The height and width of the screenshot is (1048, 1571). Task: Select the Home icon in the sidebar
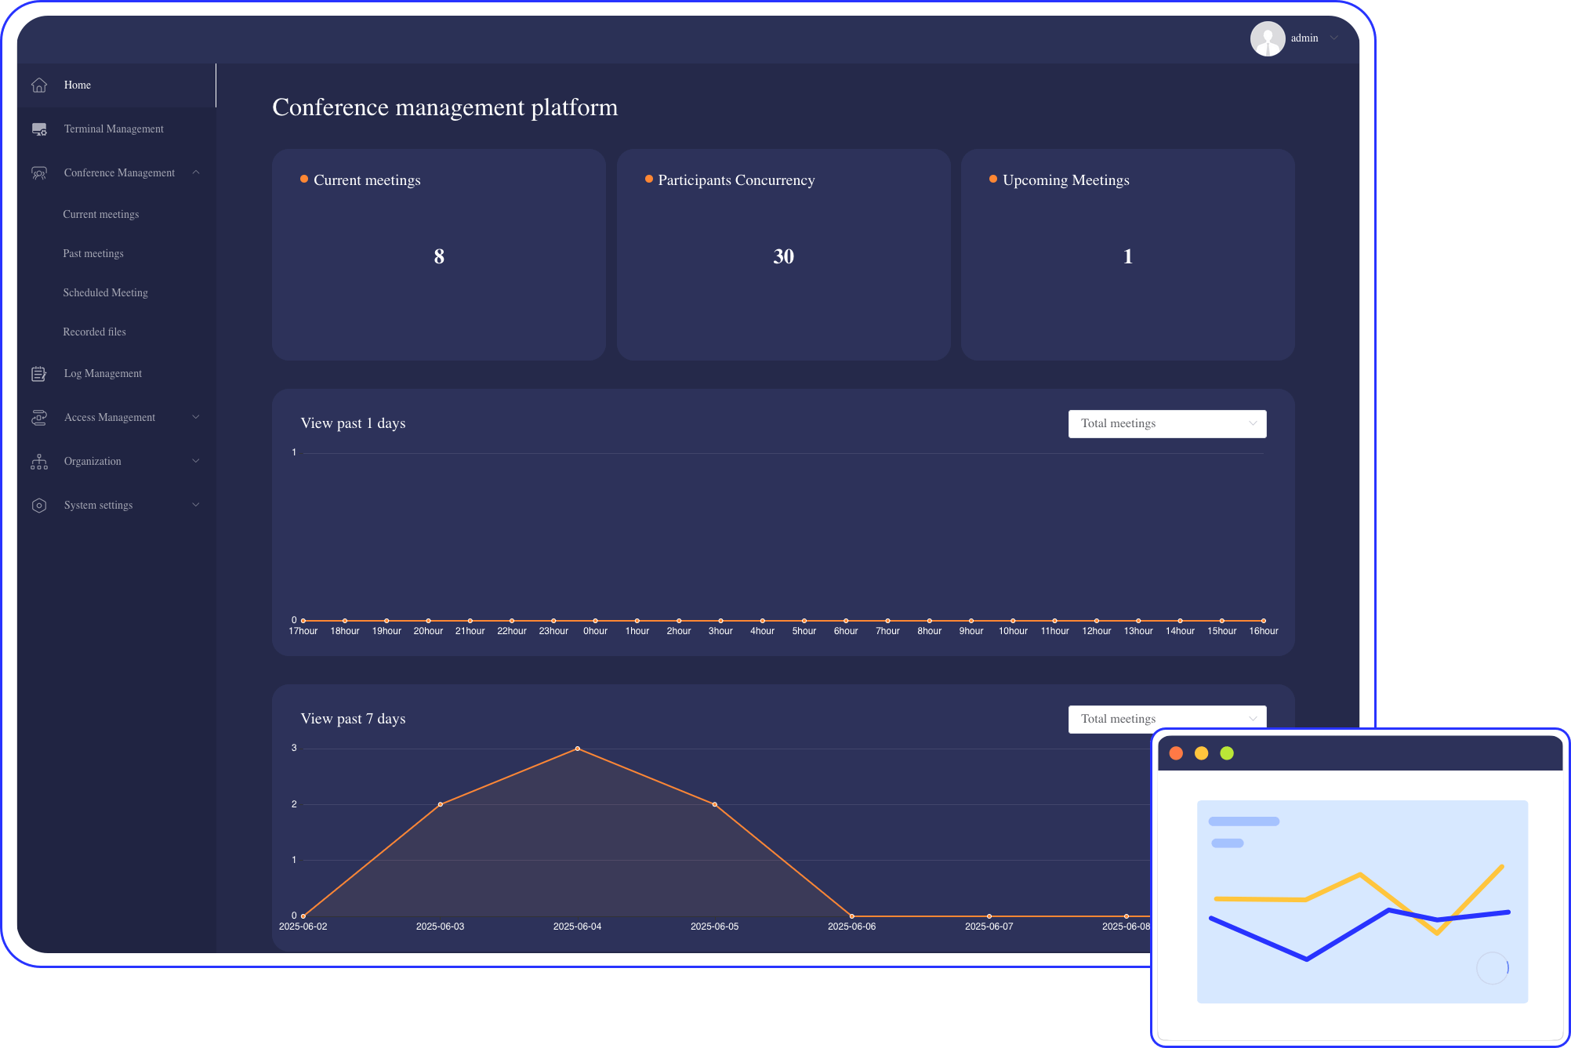click(39, 85)
